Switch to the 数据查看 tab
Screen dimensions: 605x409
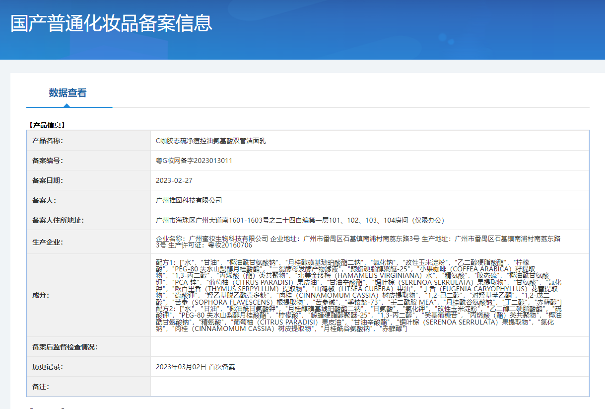click(67, 93)
